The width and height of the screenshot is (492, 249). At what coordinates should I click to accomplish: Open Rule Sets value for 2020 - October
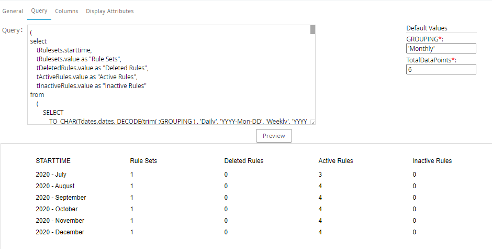(132, 209)
